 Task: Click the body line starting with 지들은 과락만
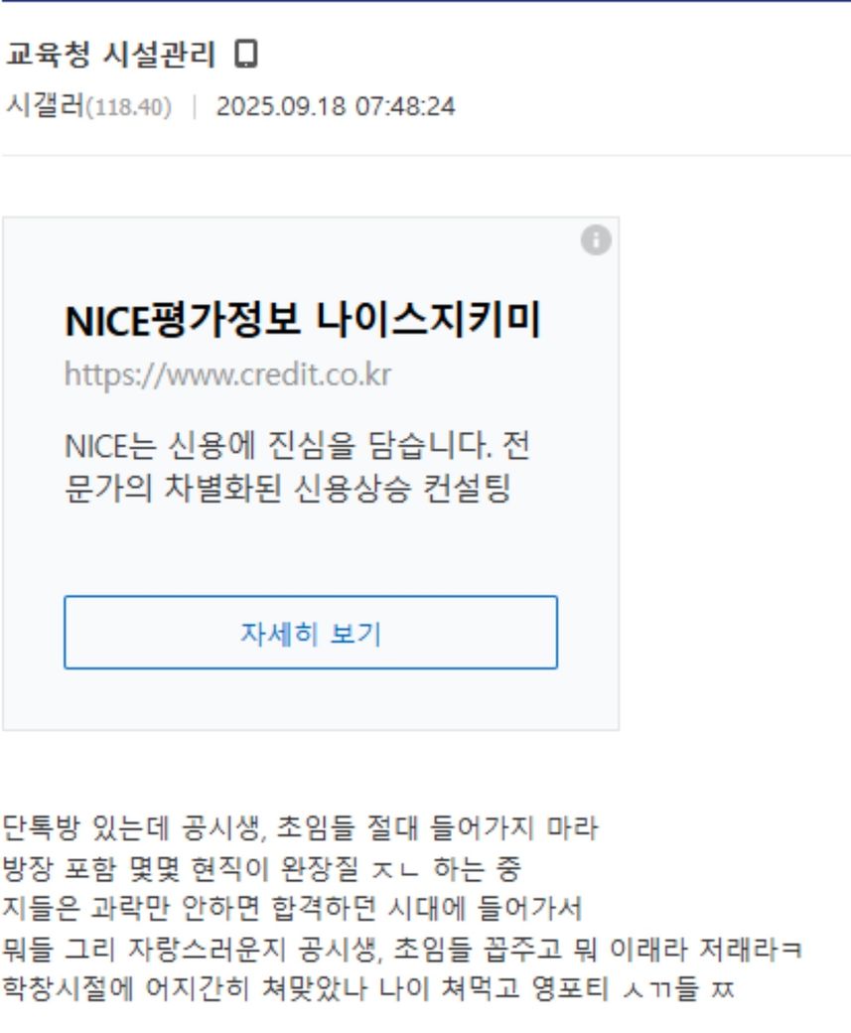tap(292, 909)
